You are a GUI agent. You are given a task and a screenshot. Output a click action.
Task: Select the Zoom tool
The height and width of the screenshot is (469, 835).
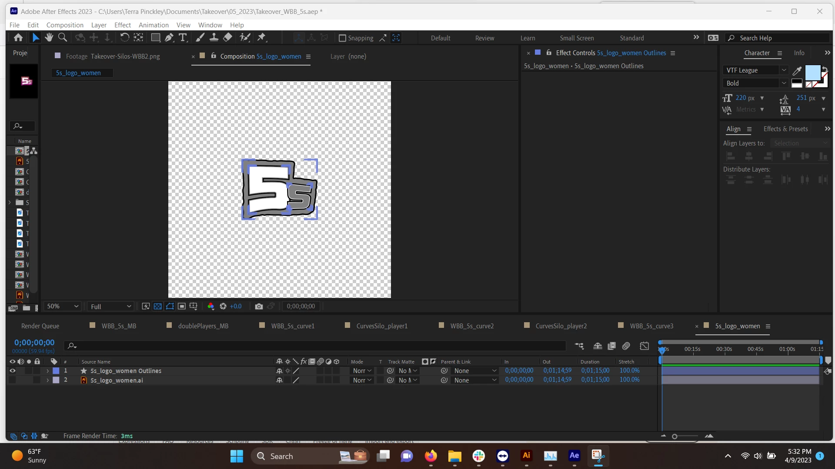63,38
